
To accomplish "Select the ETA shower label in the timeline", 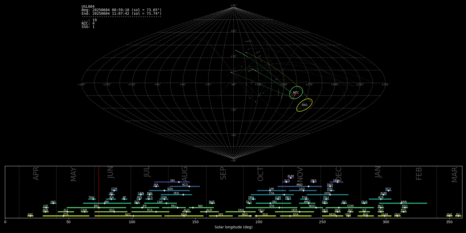I will 66,214.
